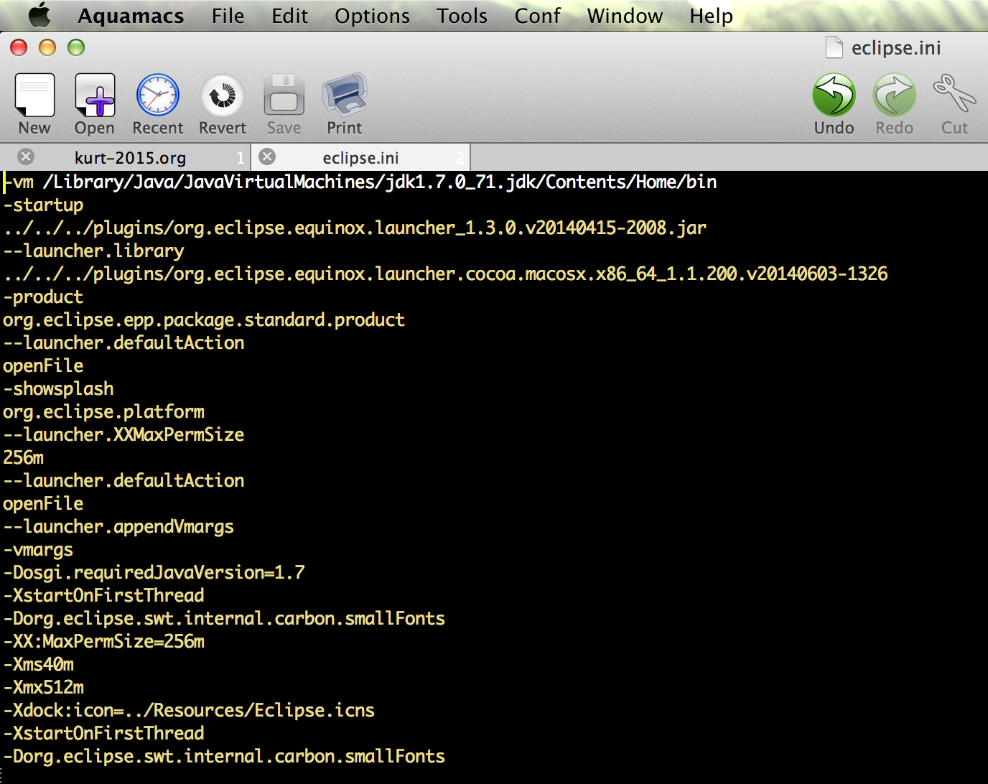Click the equinox.launcher_1.3.0 jar path line

coord(355,228)
